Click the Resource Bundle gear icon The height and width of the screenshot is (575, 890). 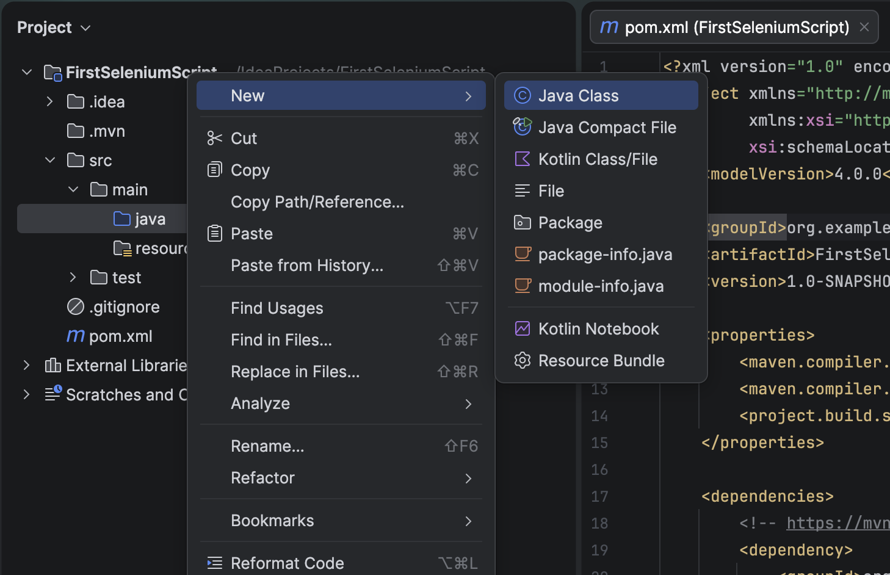pos(523,361)
